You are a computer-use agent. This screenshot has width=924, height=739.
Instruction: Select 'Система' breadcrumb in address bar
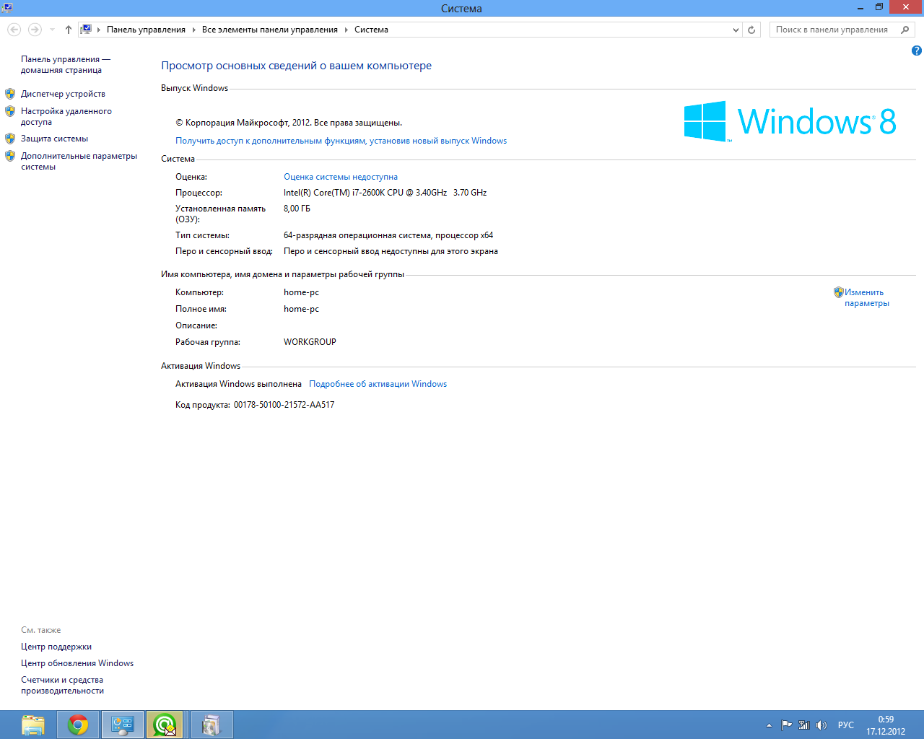[371, 30]
